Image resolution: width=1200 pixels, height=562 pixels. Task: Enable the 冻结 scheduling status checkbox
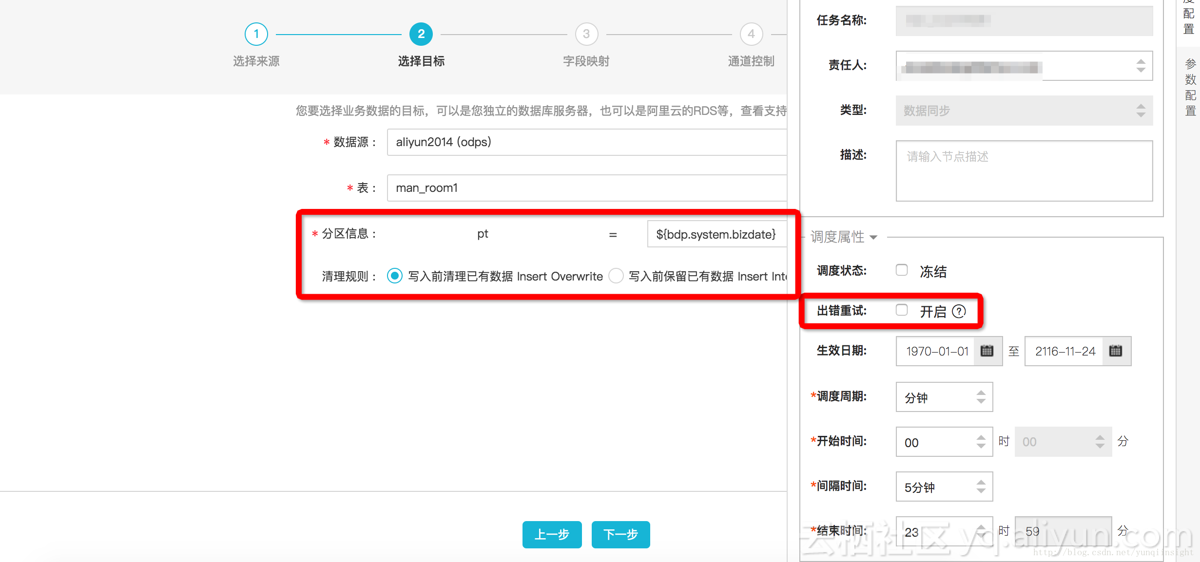pyautogui.click(x=901, y=270)
